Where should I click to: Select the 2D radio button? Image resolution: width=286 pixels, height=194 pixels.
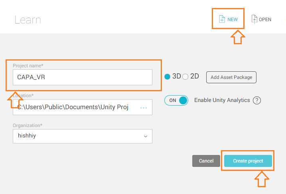(x=185, y=76)
